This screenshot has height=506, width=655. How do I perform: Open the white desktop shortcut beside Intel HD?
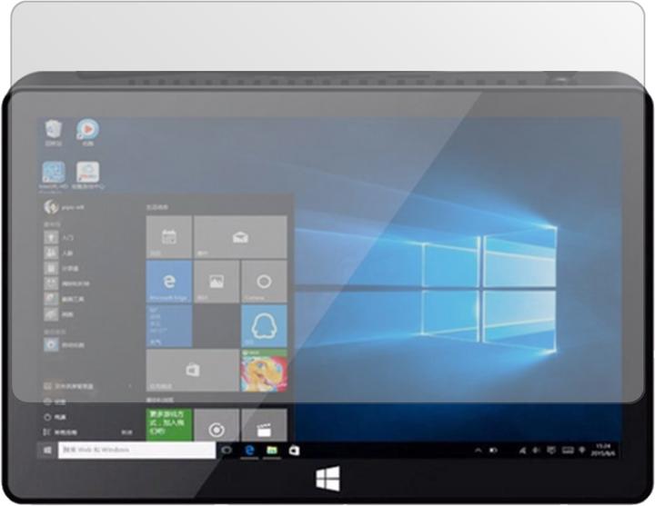click(x=87, y=176)
